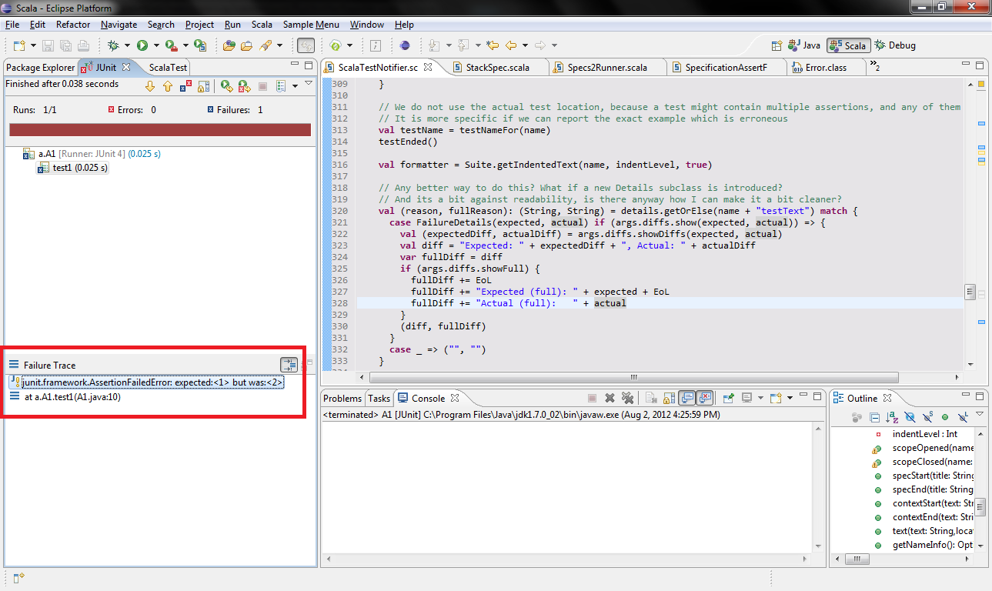Open the Refactor menu
992x591 pixels.
click(73, 25)
